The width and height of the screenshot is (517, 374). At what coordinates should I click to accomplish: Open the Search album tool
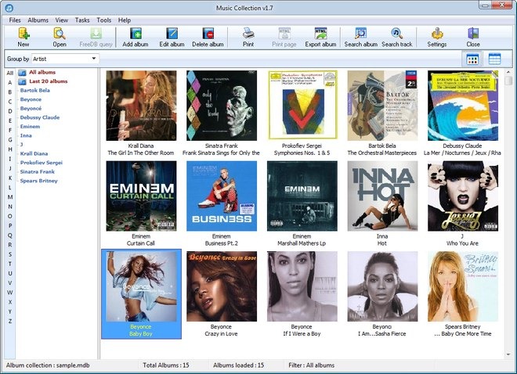[360, 37]
